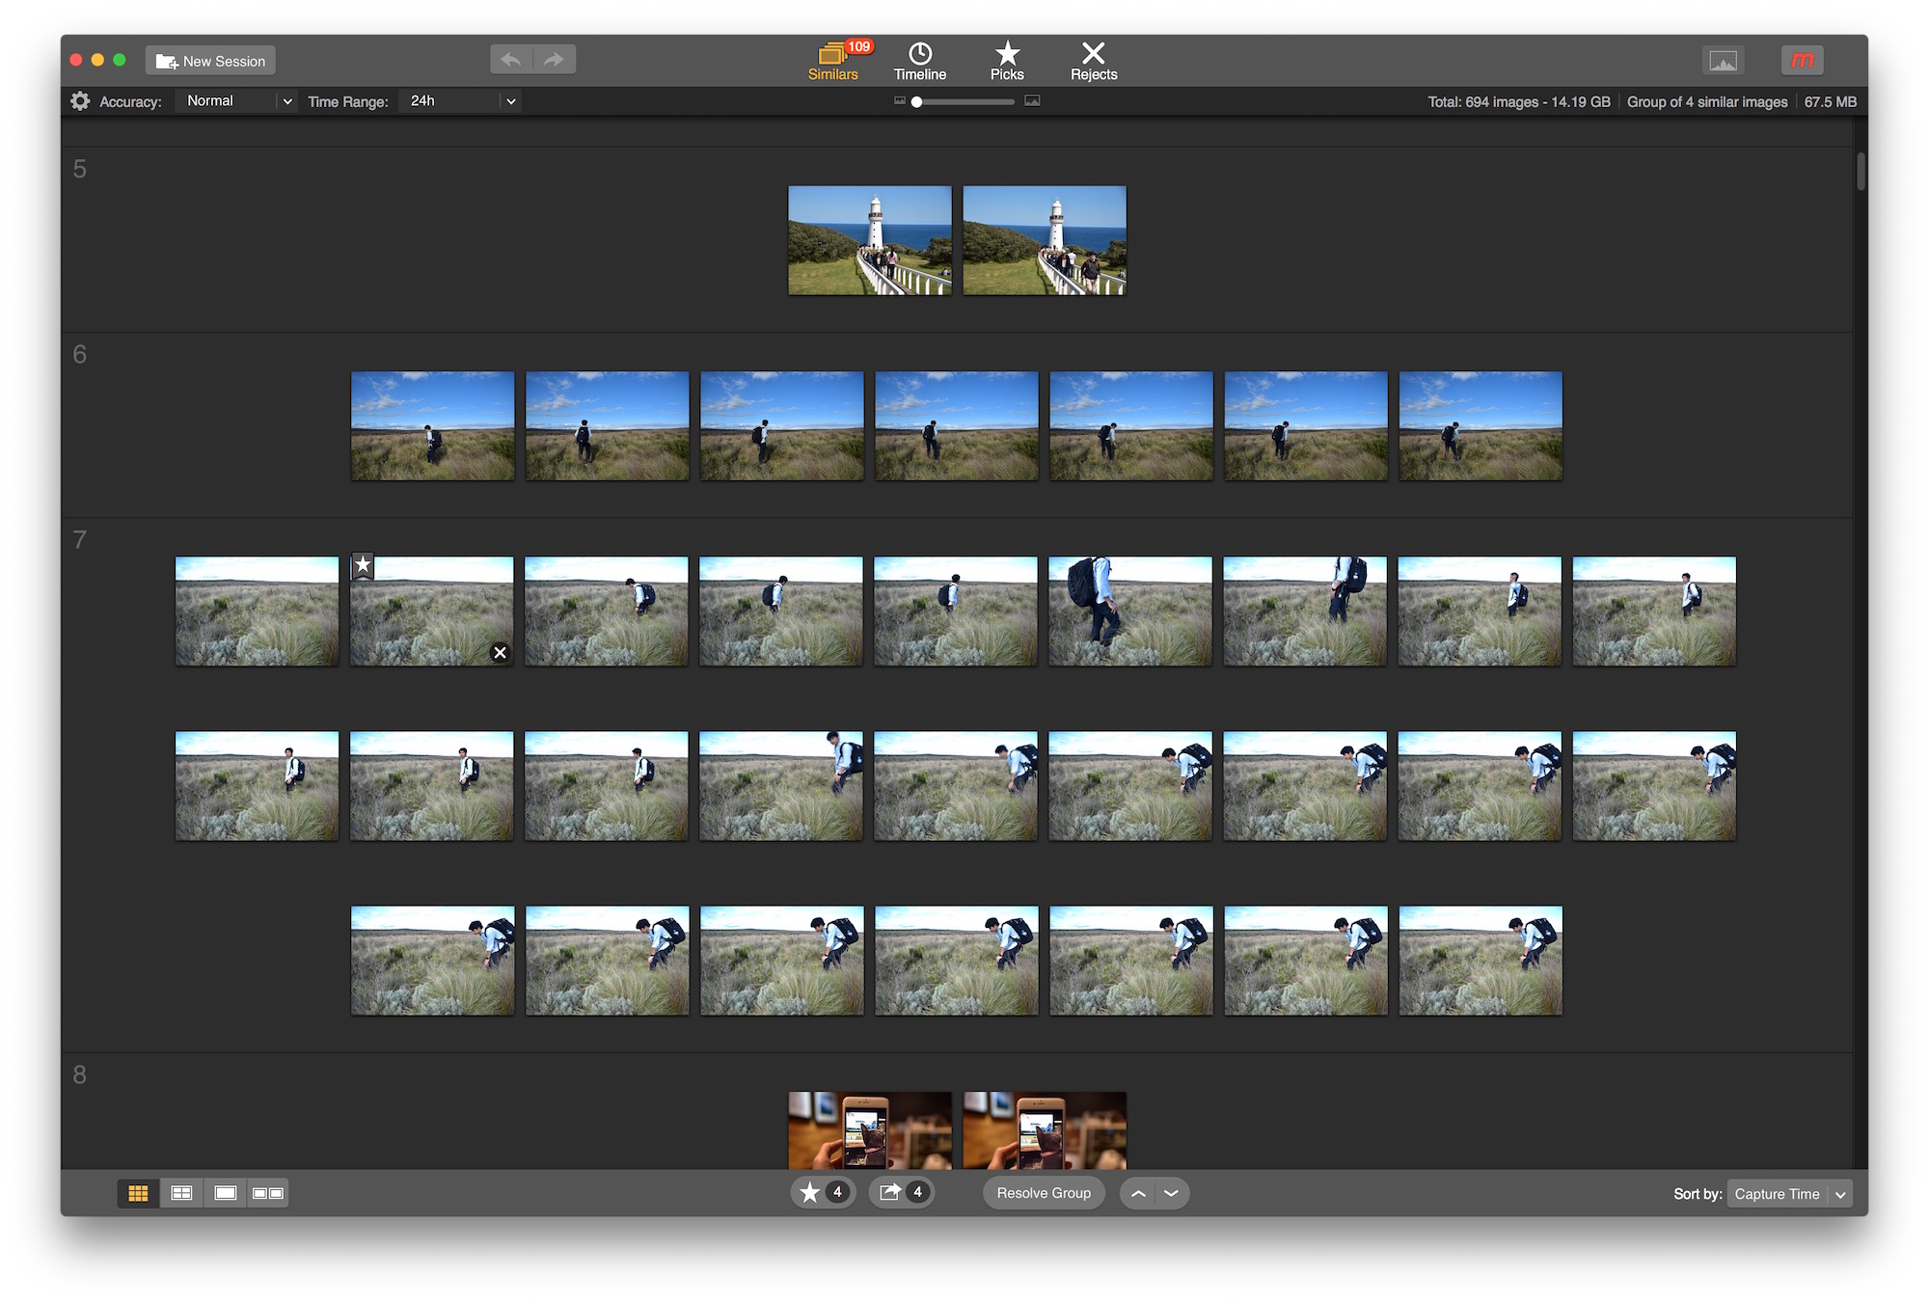Screen dimensions: 1929x1303
Task: Start a New Session
Action: 209,60
